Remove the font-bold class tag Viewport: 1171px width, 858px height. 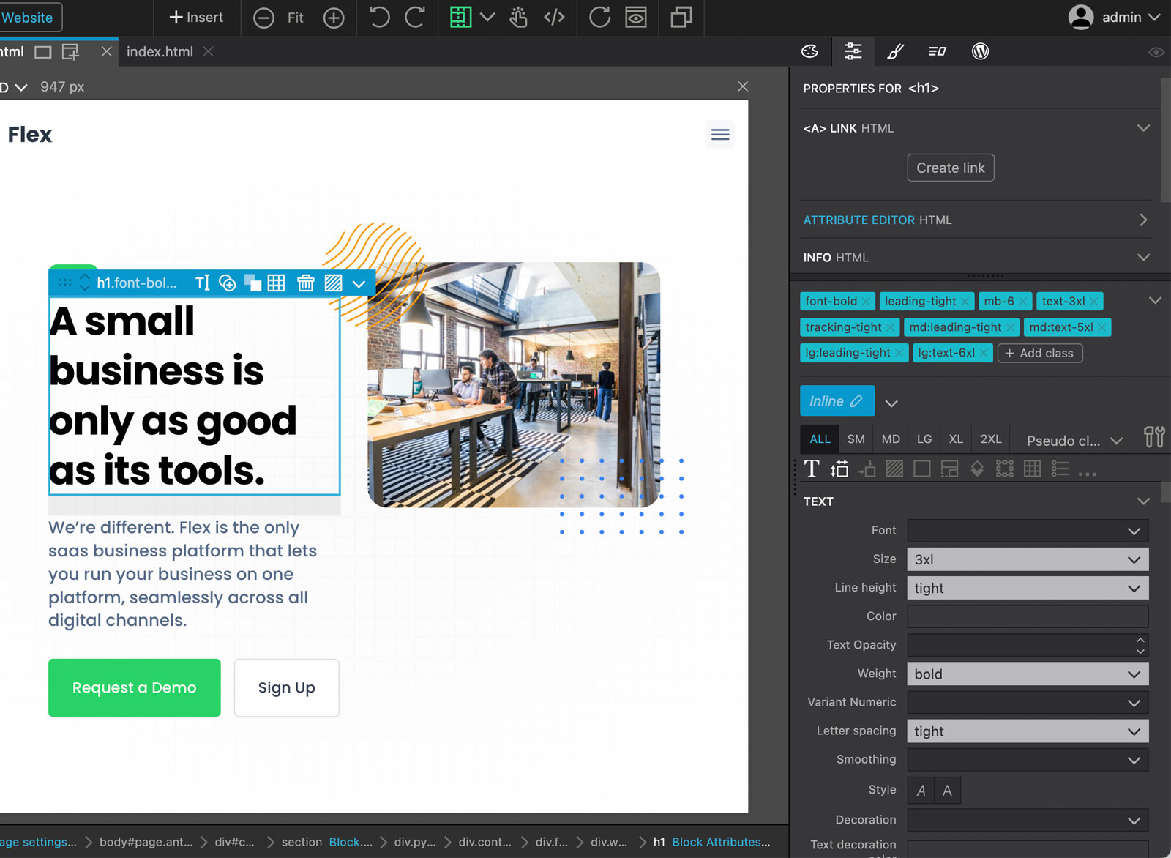click(x=867, y=302)
